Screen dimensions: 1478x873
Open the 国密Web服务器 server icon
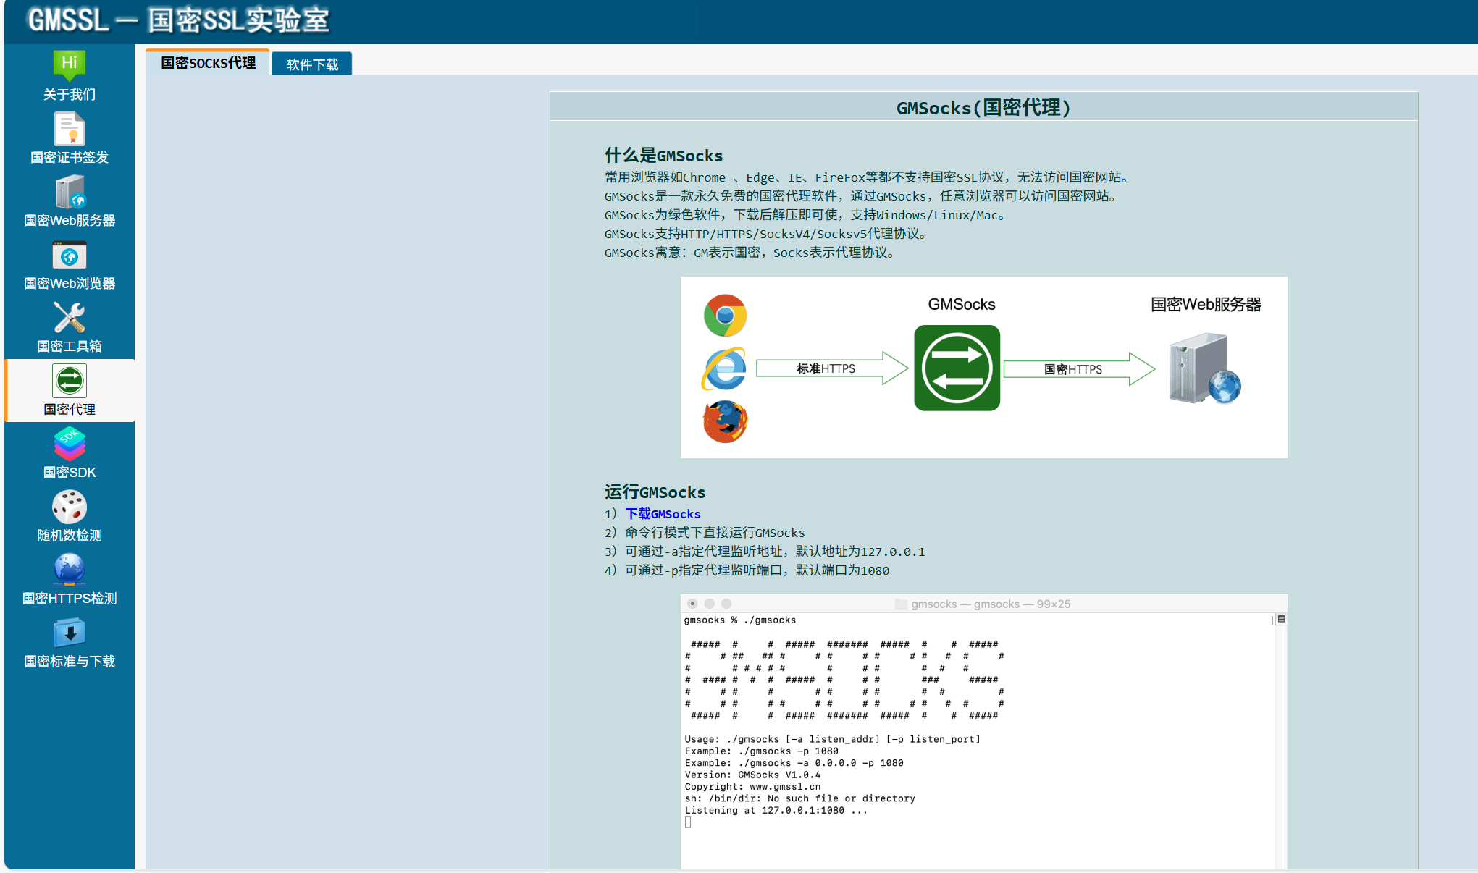tap(70, 193)
